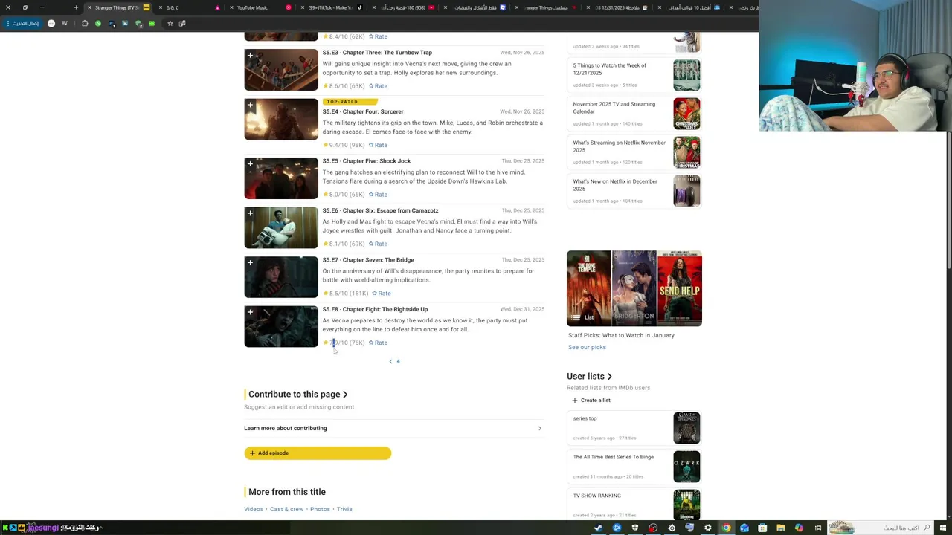The height and width of the screenshot is (535, 952).
Task: Open S5.E6 Chapter Six: Escape from Camazotz title
Action: click(x=380, y=210)
